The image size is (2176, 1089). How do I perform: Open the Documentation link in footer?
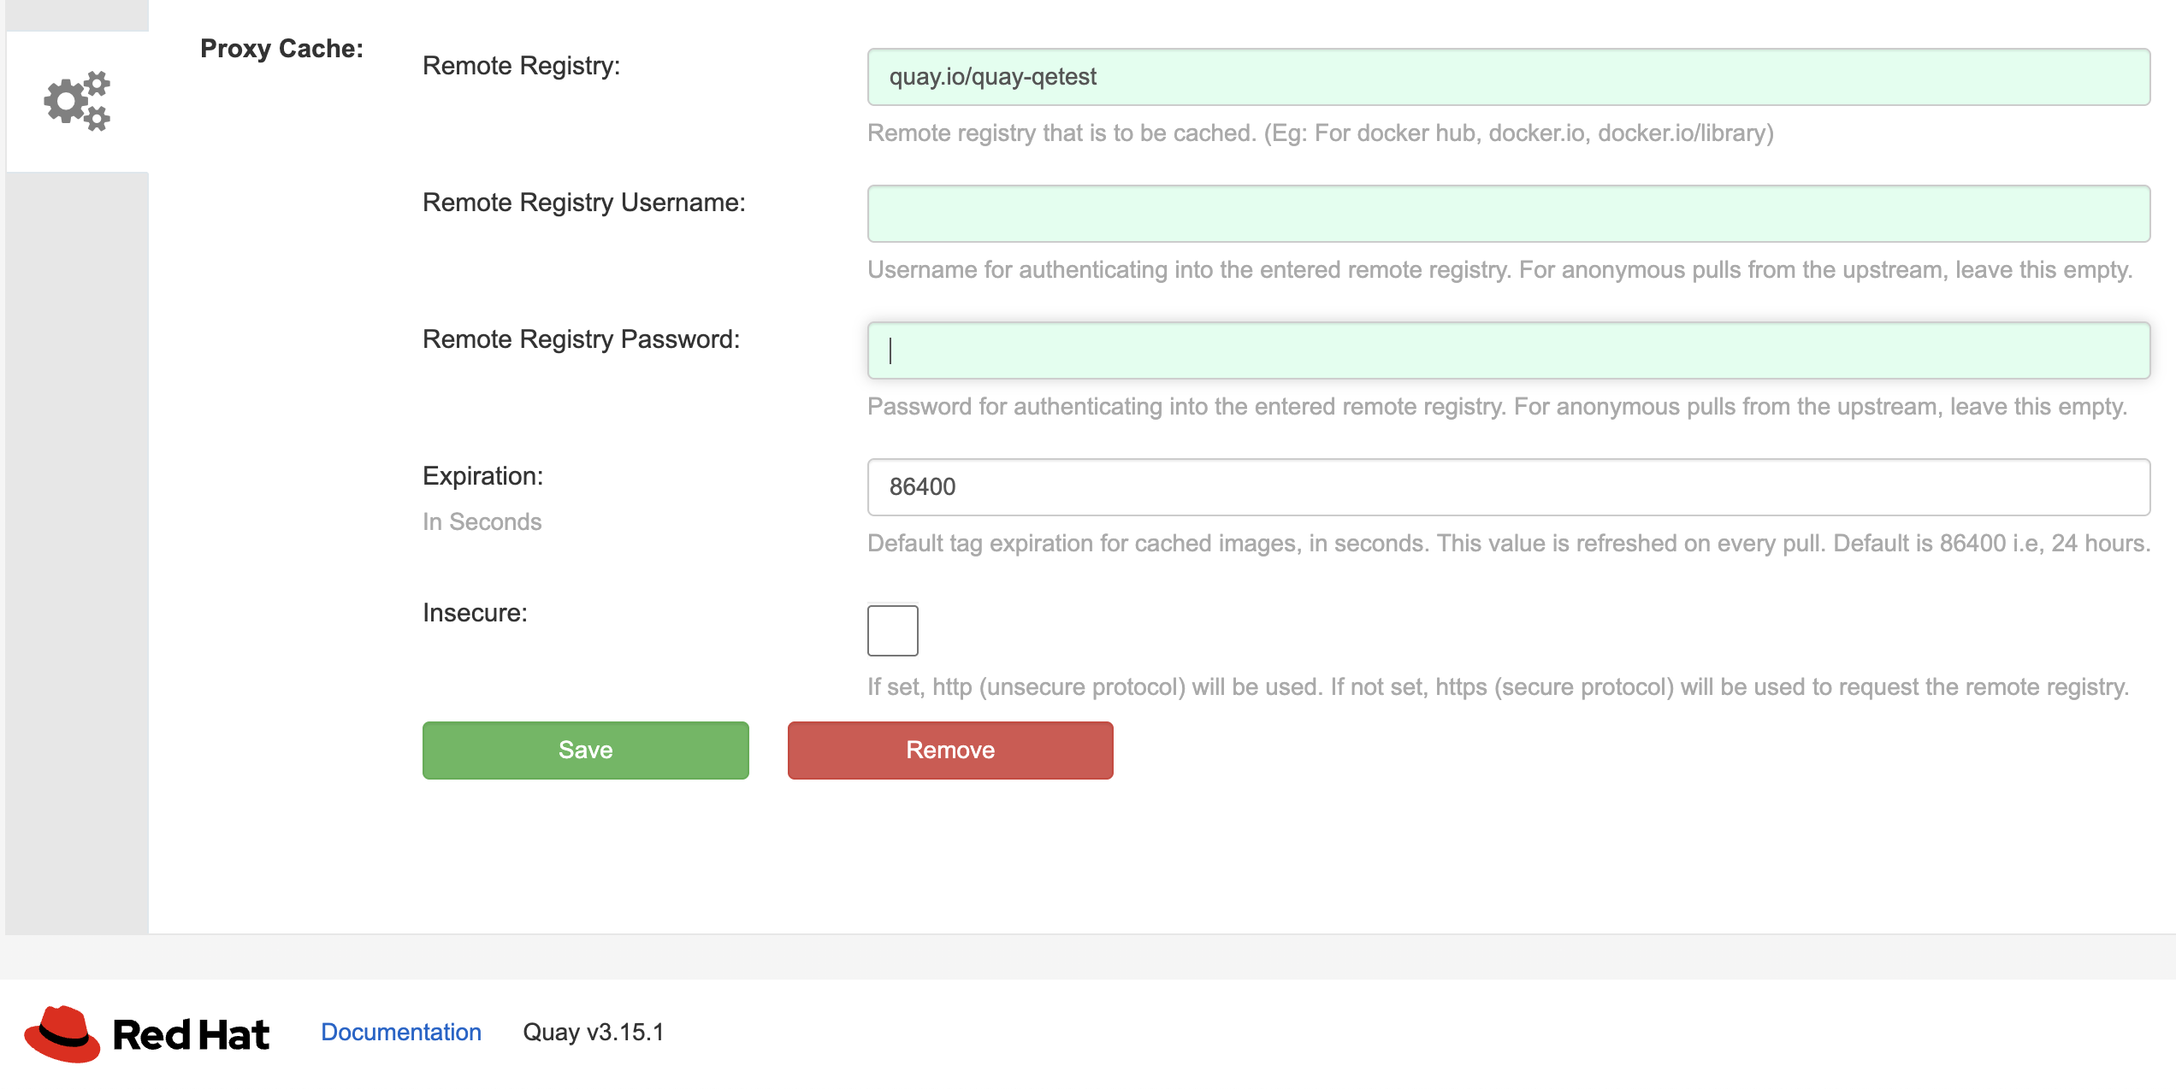(x=400, y=1033)
